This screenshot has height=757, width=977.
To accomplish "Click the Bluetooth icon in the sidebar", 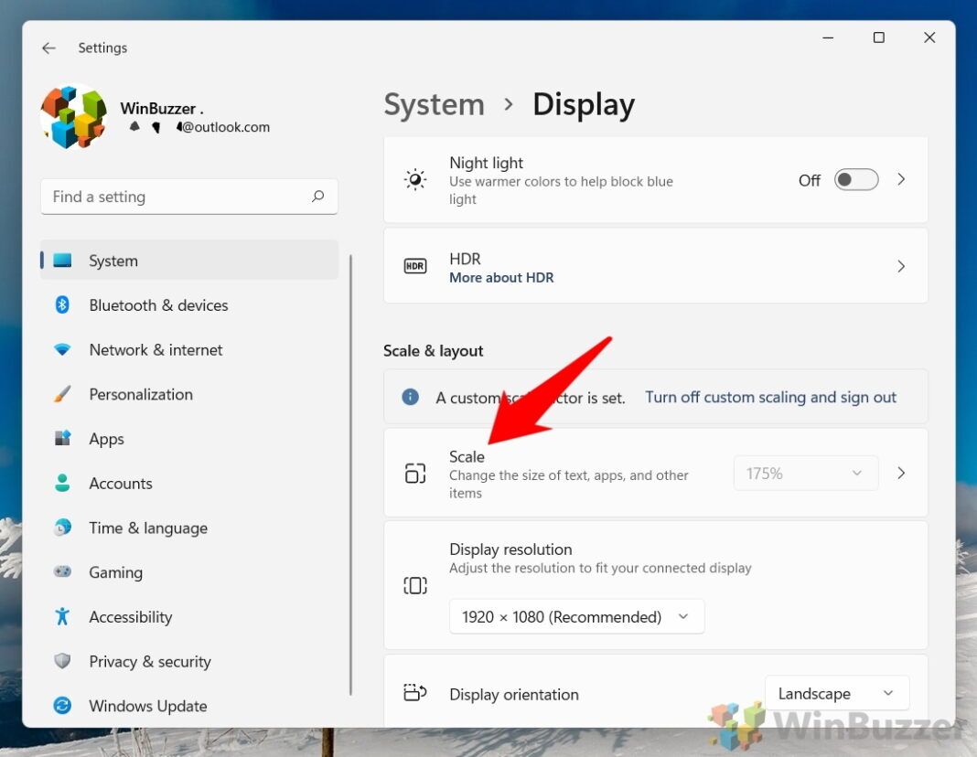I will click(62, 305).
